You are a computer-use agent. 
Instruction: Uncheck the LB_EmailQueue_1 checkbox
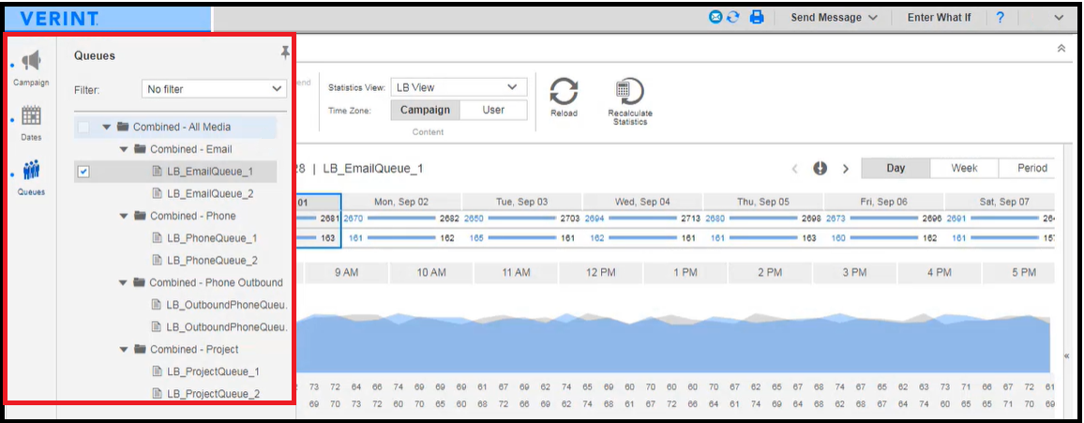click(83, 172)
